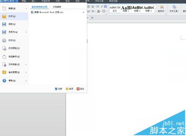Switch to the 引用 ribbon tab
The height and width of the screenshot is (136, 186).
pos(57,1)
